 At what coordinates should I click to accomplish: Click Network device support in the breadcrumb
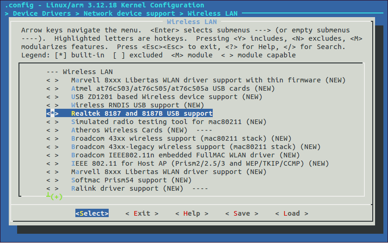(129, 13)
